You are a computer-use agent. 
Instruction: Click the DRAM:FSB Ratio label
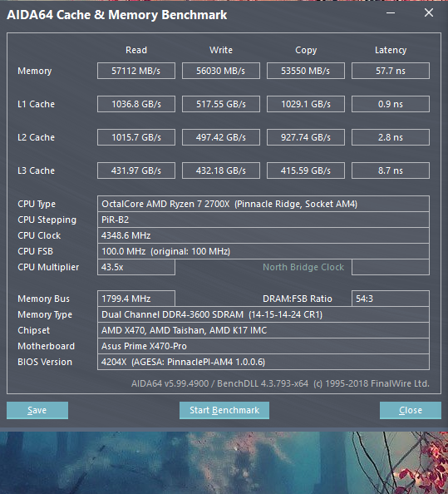point(298,299)
